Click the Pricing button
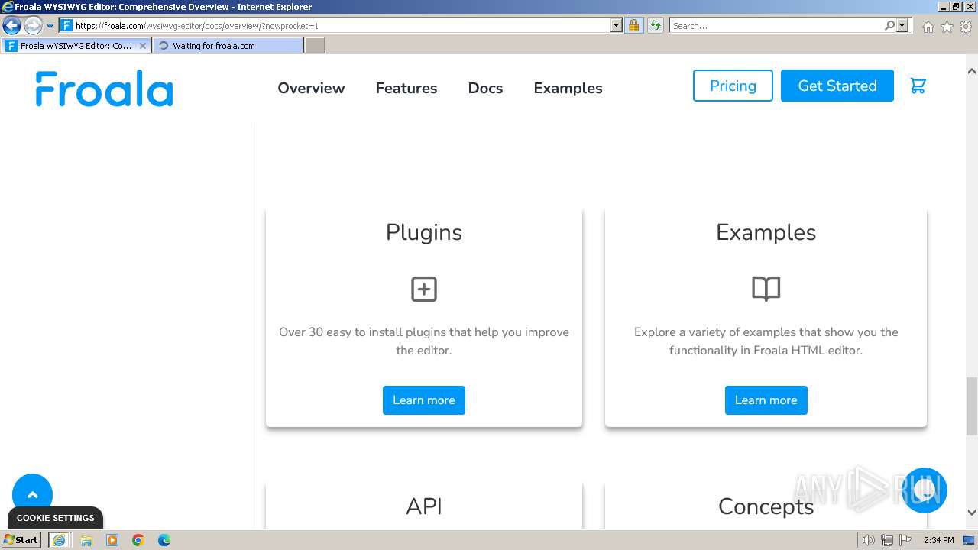The width and height of the screenshot is (978, 550). [733, 86]
